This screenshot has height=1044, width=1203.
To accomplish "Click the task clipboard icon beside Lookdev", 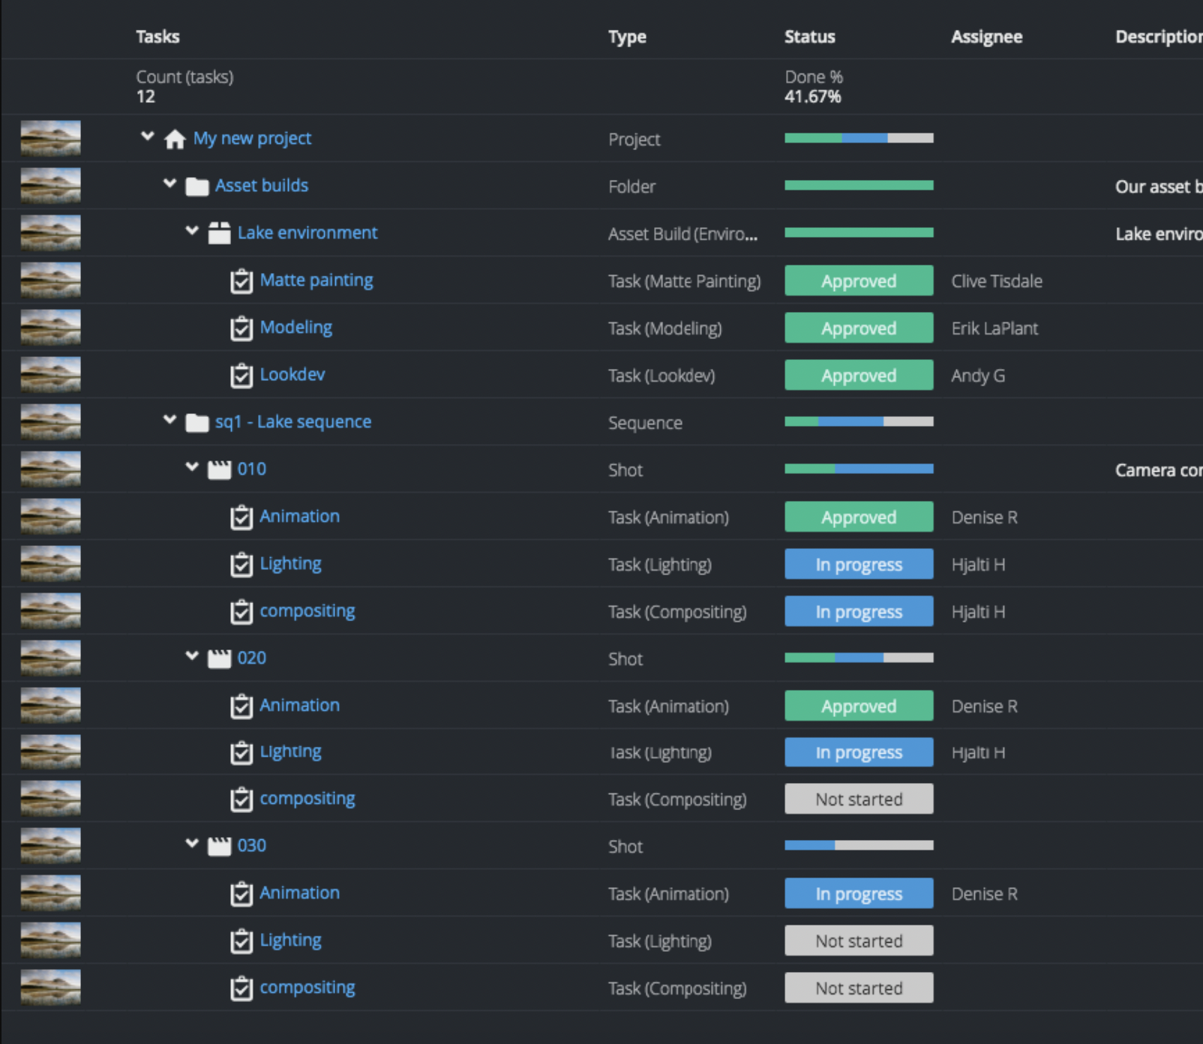I will click(241, 376).
